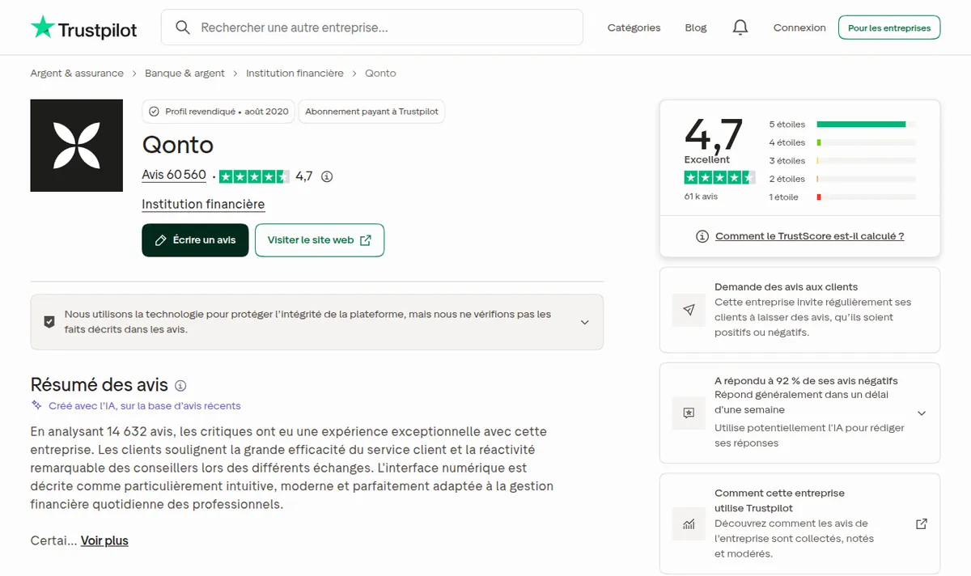Focus the company search field
This screenshot has height=576, width=971.
372,28
